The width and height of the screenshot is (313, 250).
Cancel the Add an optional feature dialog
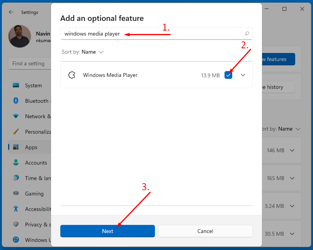pos(205,231)
